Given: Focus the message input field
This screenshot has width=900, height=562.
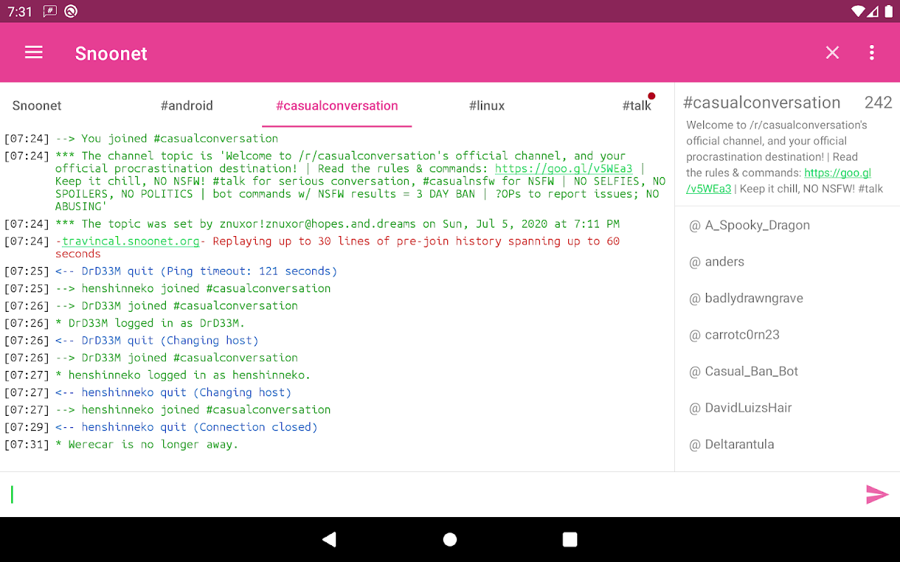Looking at the screenshot, I should coord(429,495).
